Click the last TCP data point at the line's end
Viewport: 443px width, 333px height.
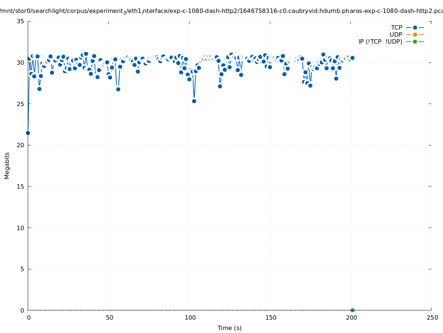(x=352, y=58)
